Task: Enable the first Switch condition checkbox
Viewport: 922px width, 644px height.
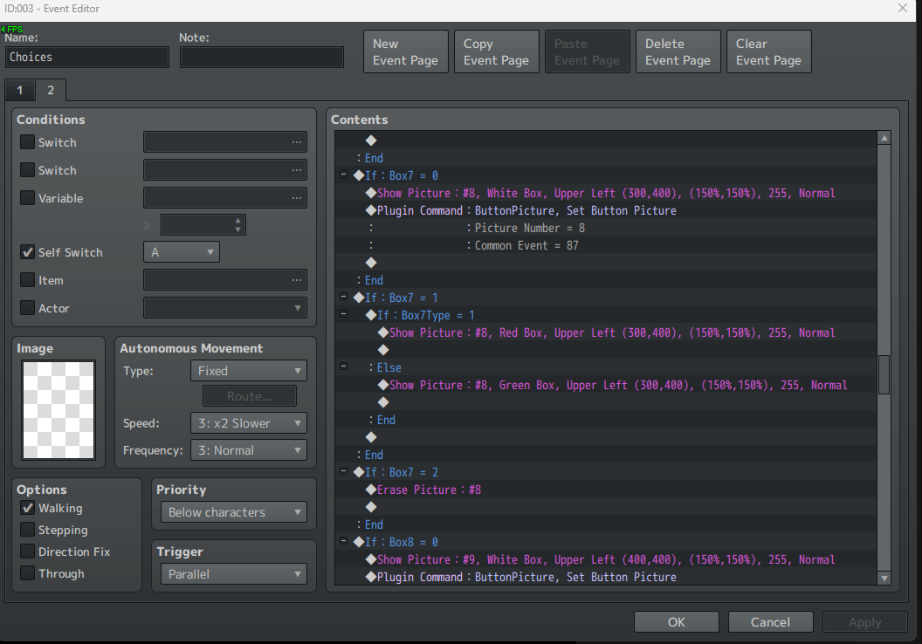Action: pos(27,142)
